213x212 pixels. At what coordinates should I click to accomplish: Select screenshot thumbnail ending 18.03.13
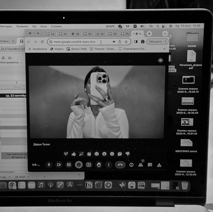[188, 80]
